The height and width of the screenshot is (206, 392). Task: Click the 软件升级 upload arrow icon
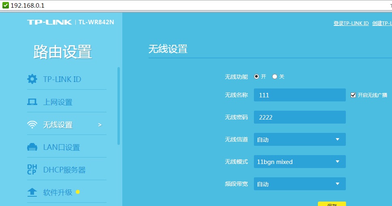pos(32,192)
